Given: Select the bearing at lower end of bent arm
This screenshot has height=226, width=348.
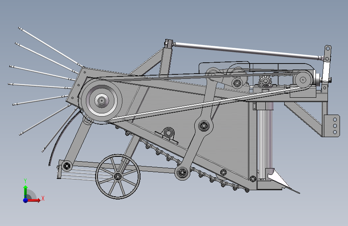Looking at the screenshot, I should (183, 173).
